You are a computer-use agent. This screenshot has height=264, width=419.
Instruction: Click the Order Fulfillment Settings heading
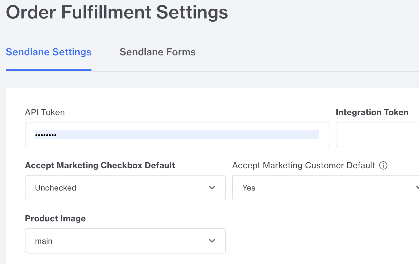point(117,12)
